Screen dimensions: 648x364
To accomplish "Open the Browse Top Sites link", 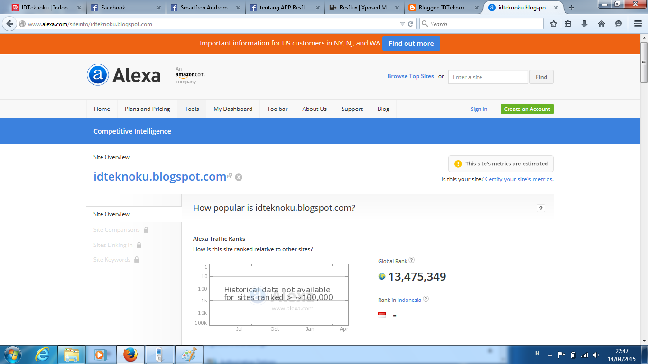I will coord(410,76).
